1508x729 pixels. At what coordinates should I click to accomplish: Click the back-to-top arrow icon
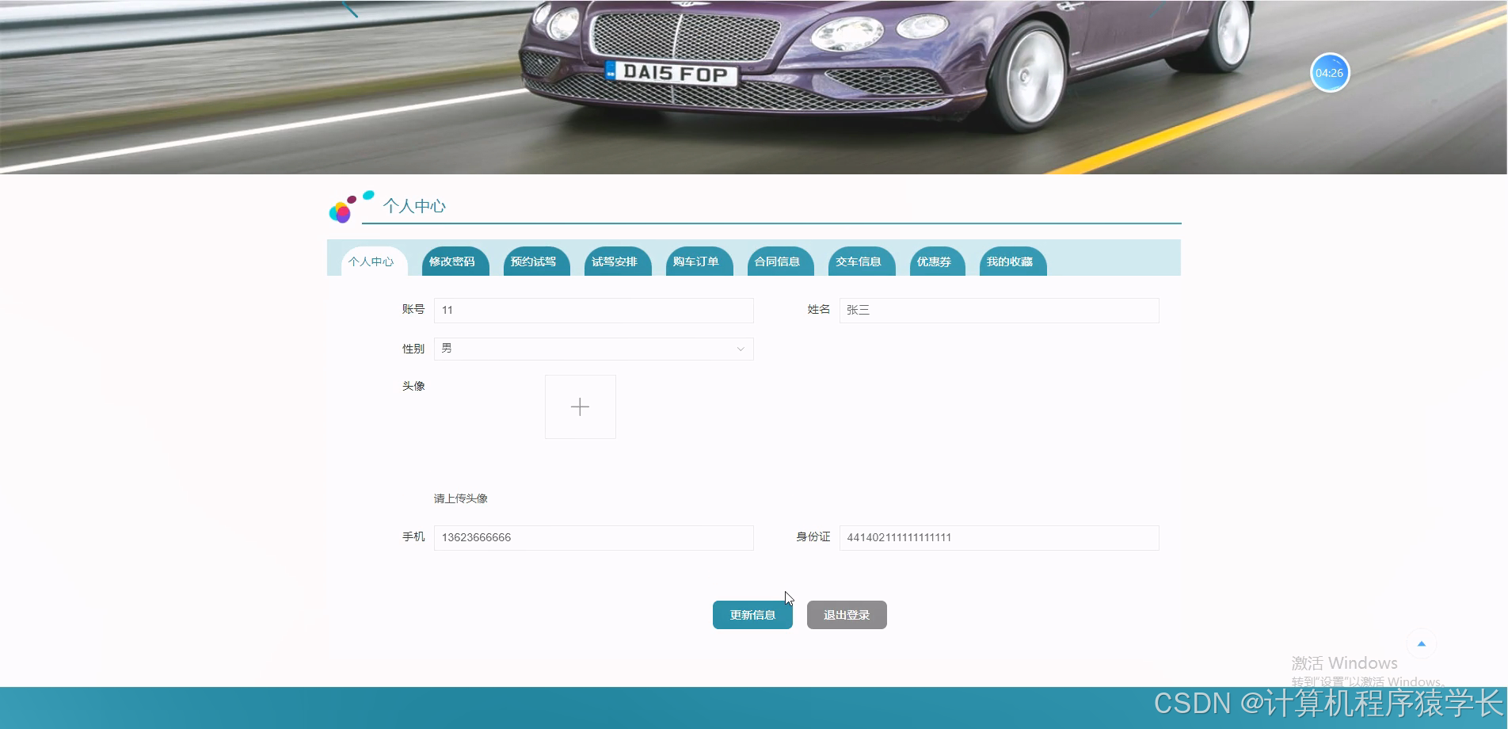(1422, 644)
